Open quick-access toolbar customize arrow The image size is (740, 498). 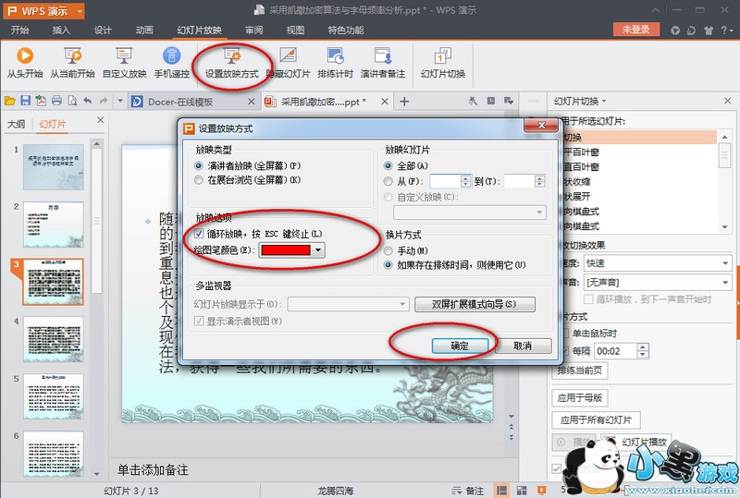[120, 101]
